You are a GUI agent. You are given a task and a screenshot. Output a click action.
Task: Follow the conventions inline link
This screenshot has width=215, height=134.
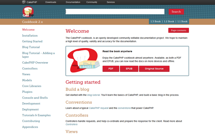click(124, 108)
